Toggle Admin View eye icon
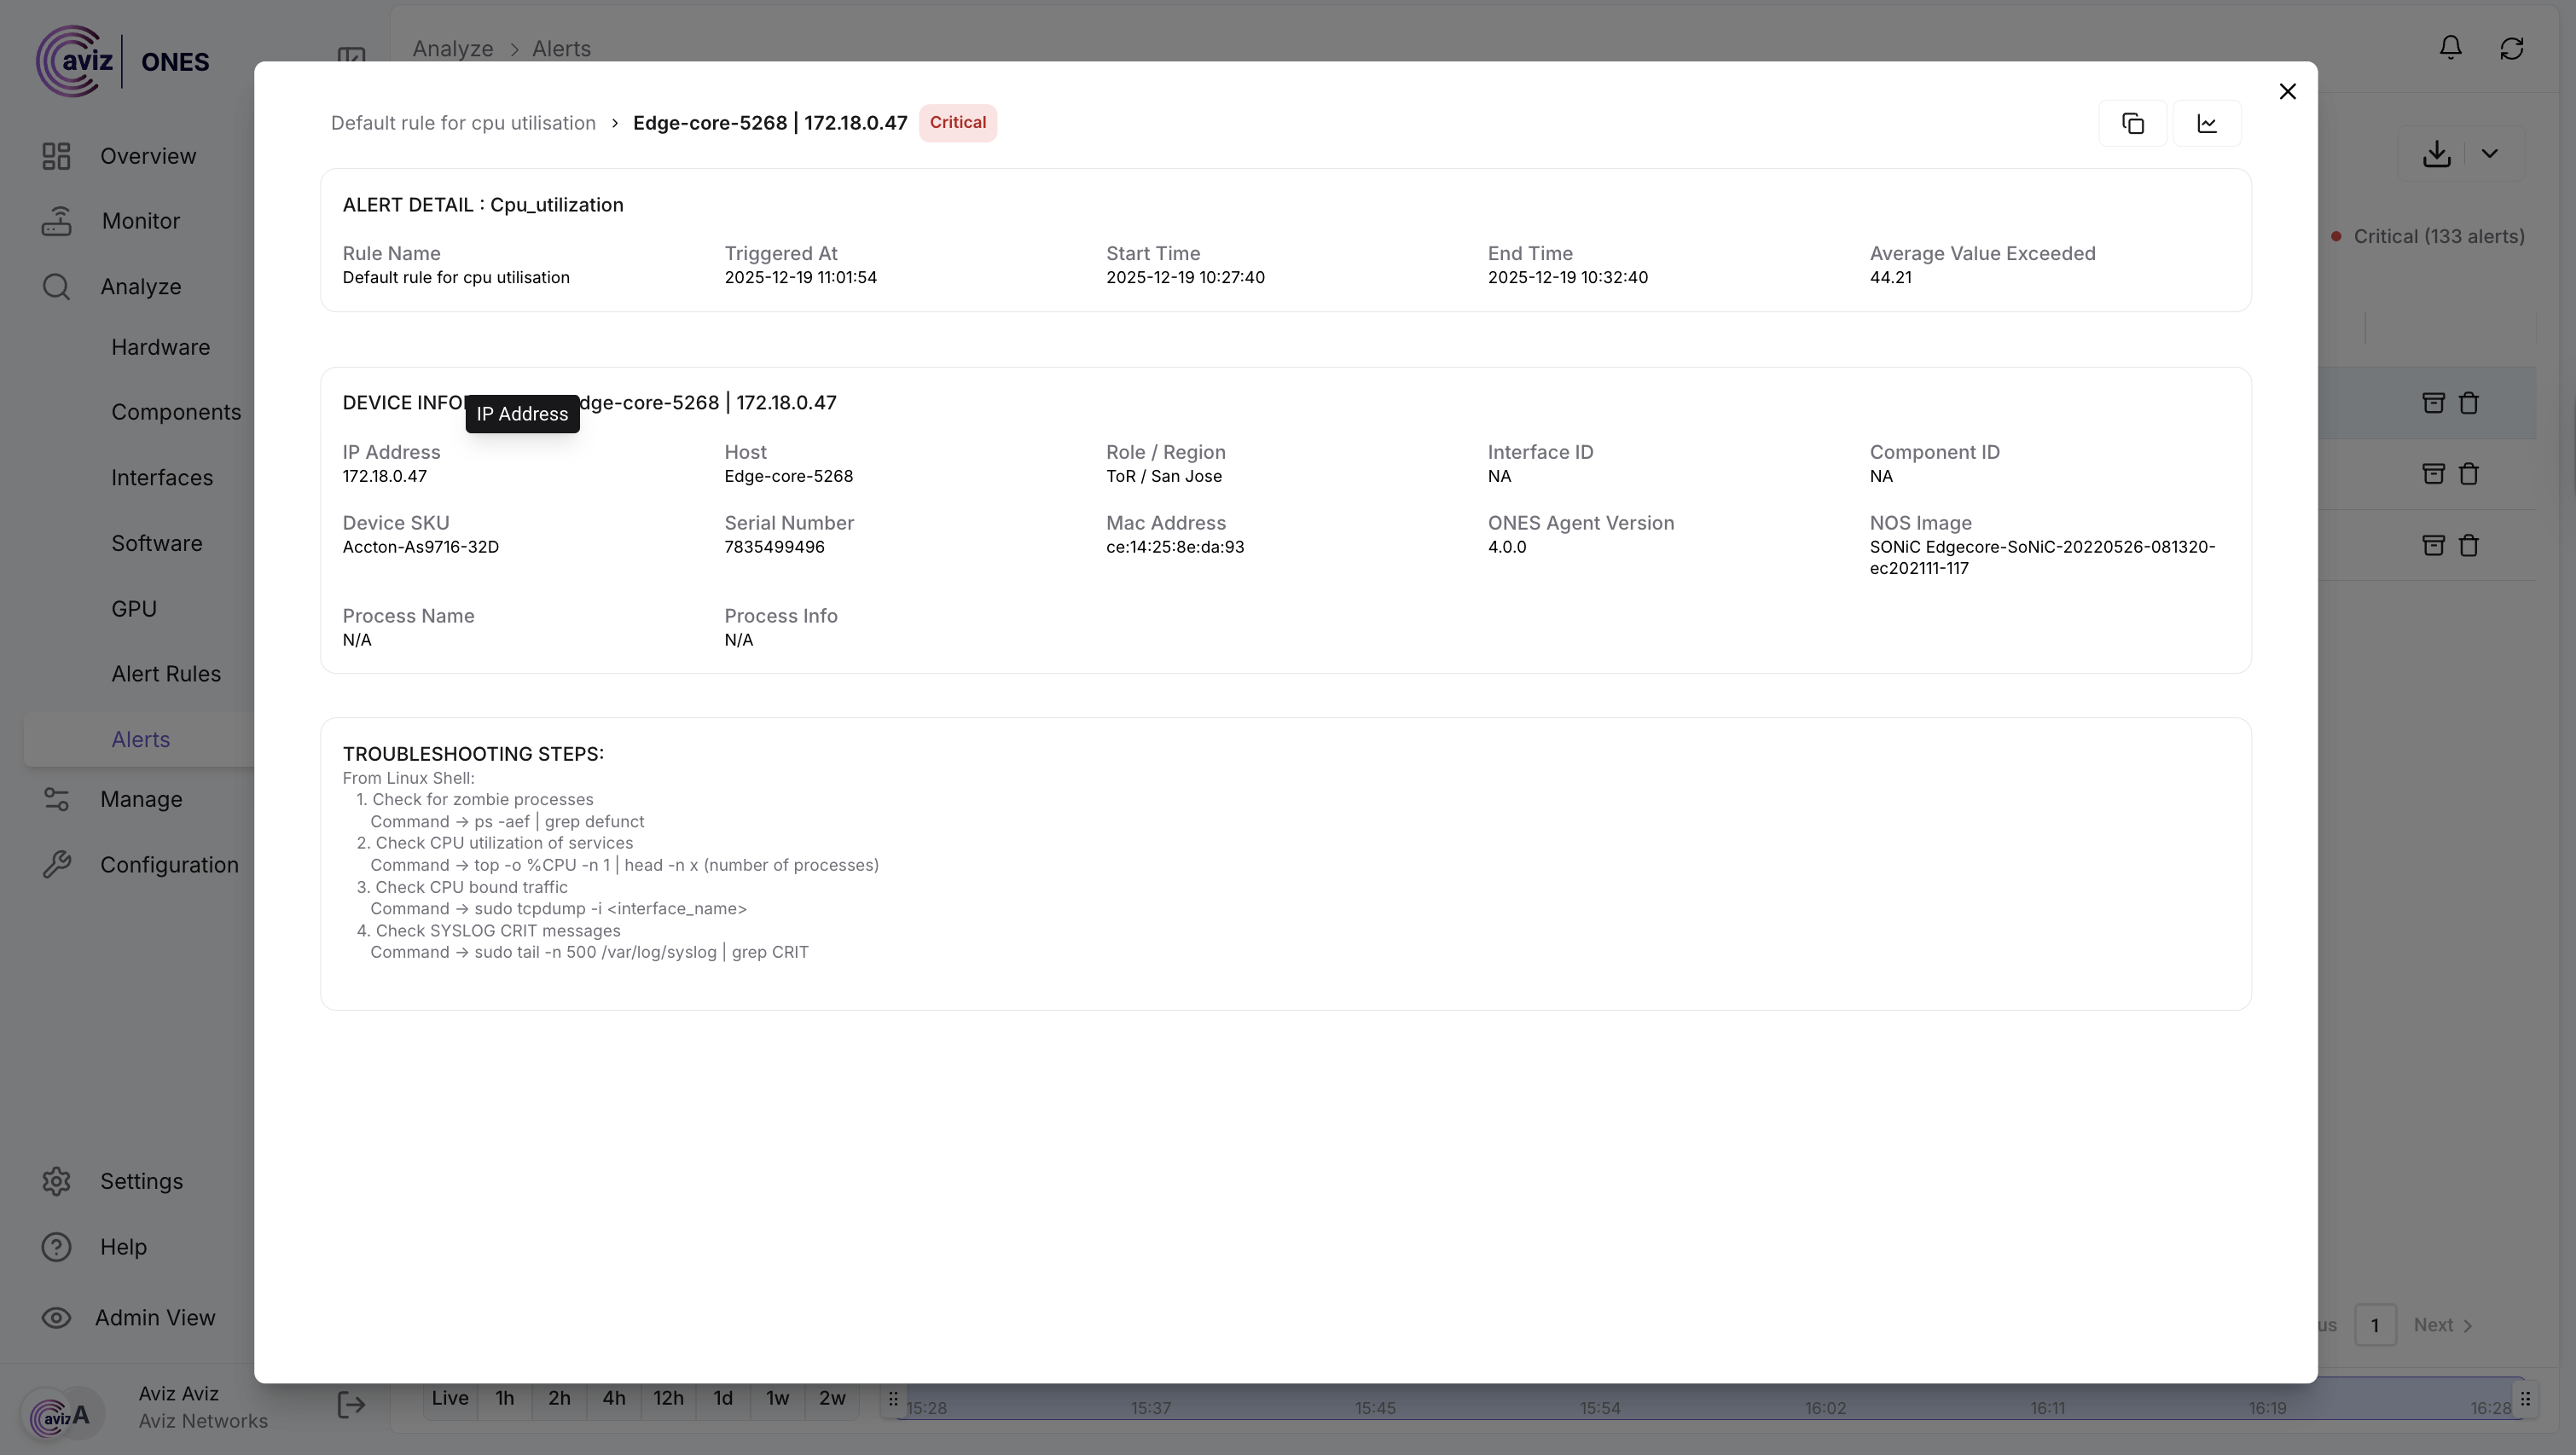 click(56, 1318)
